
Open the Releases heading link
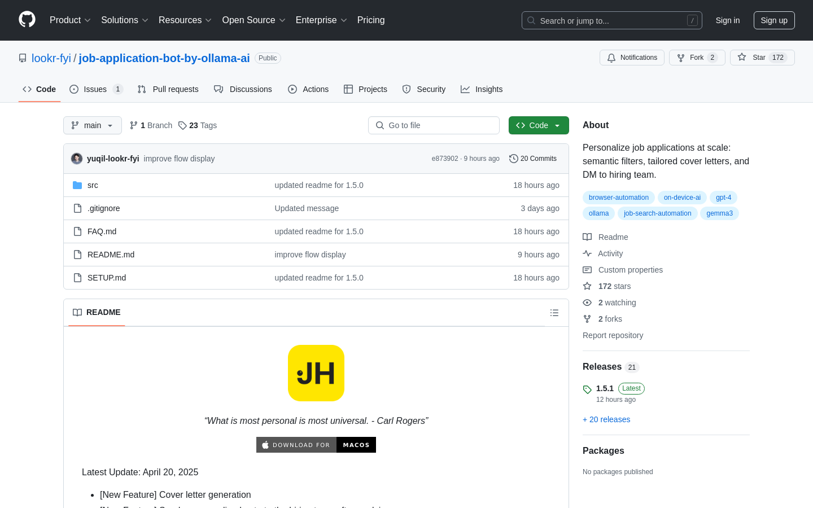(611, 367)
